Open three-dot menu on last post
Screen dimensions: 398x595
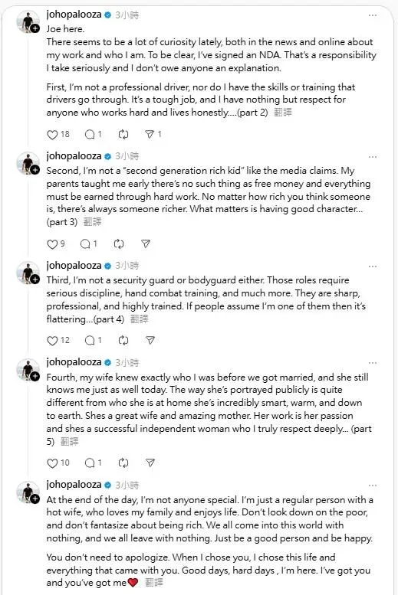pos(373,485)
